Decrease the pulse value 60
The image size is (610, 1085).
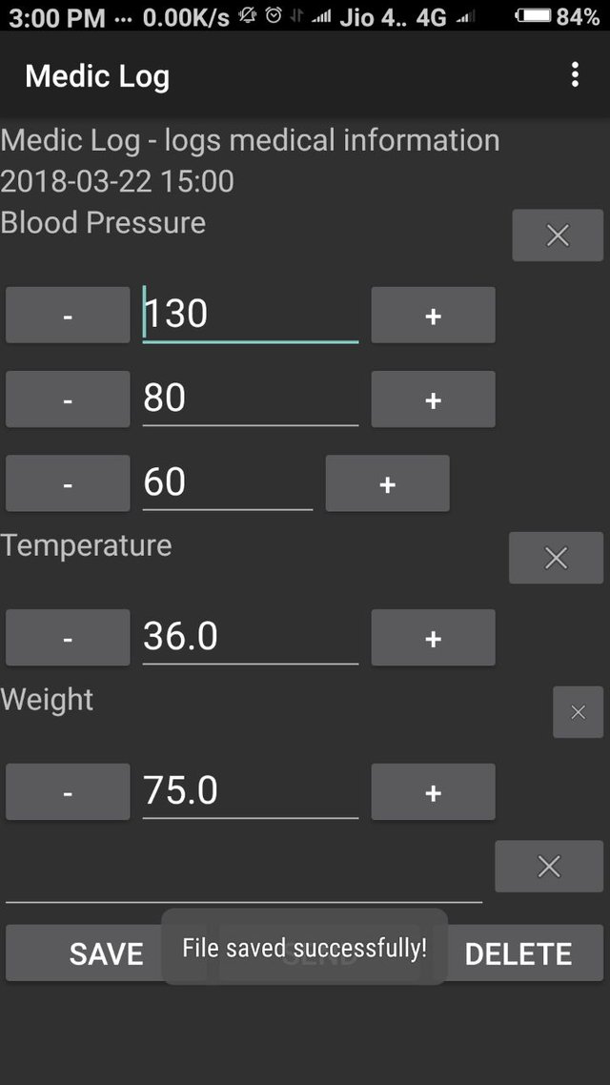tap(68, 483)
